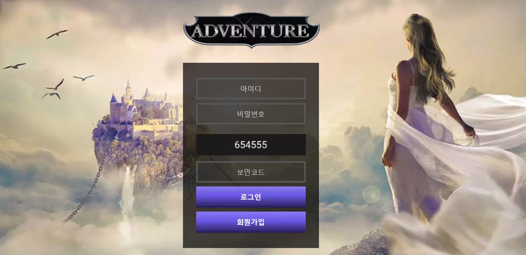This screenshot has height=255, width=526.
Task: Click the rocky cliff at bottom right
Action: [365, 243]
